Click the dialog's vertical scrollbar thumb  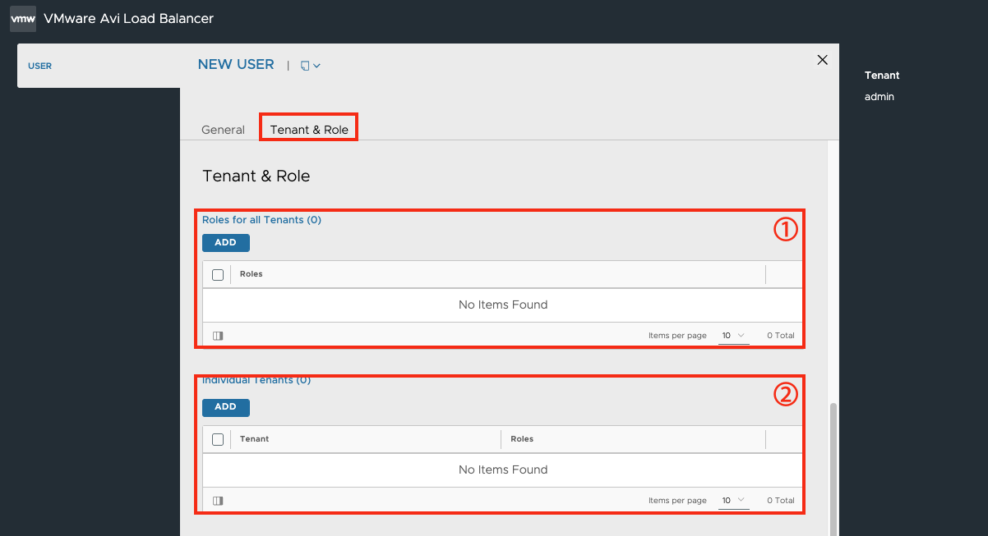point(833,468)
